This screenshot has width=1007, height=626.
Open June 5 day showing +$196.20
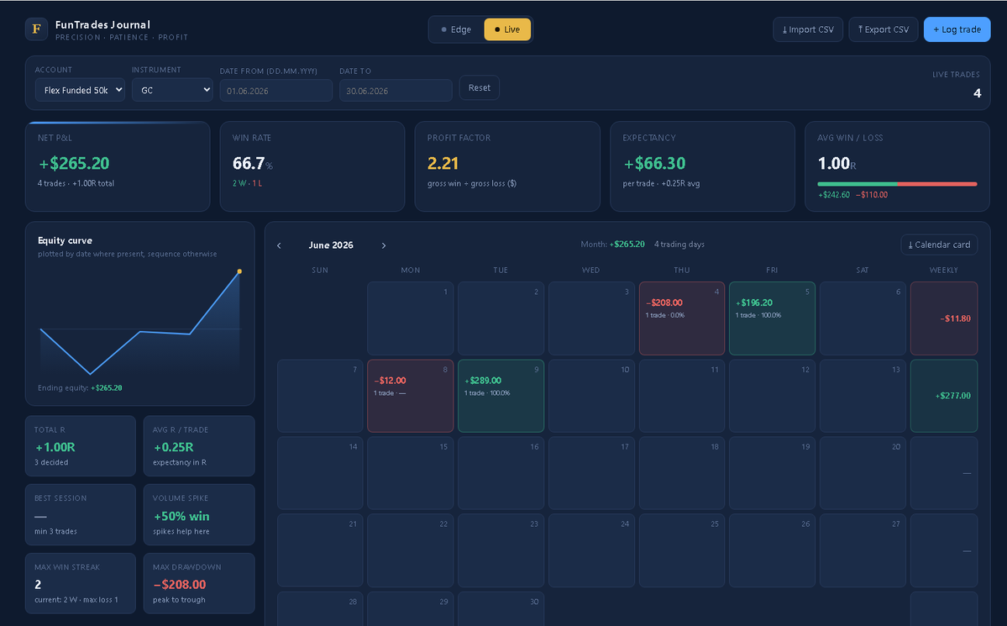772,318
